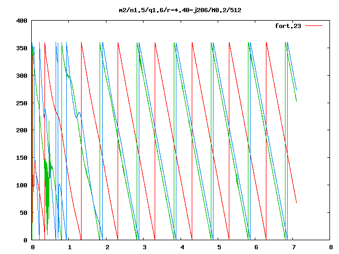Click the red legend line sample
Screen dimensions: 339x254
tap(314, 26)
